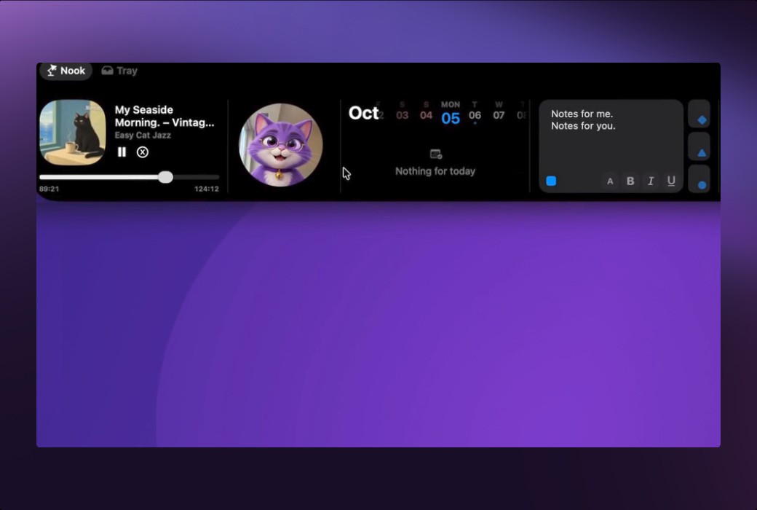Screen dimensions: 757x510
Task: Click the purple cat mirror avatar
Action: coord(280,144)
